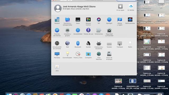Open Ratón preferences
This screenshot has width=169, height=95.
click(x=130, y=43)
